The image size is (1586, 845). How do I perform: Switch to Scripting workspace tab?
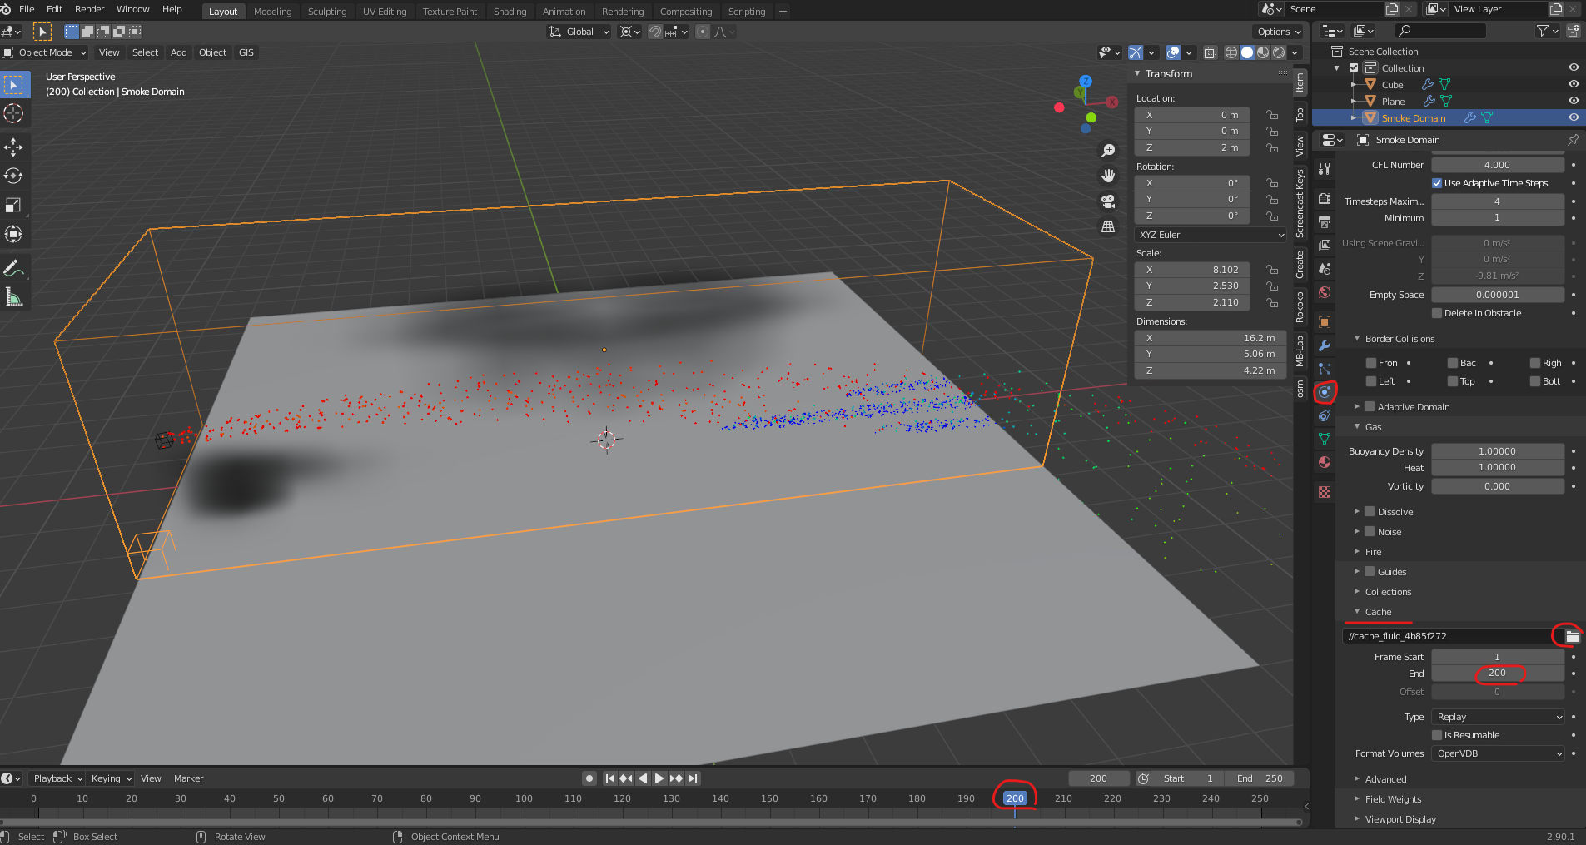click(x=747, y=12)
